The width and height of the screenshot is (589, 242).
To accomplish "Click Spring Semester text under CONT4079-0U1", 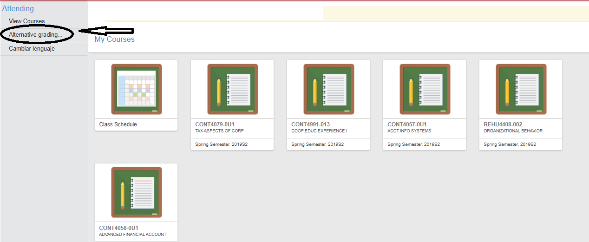I will [222, 144].
